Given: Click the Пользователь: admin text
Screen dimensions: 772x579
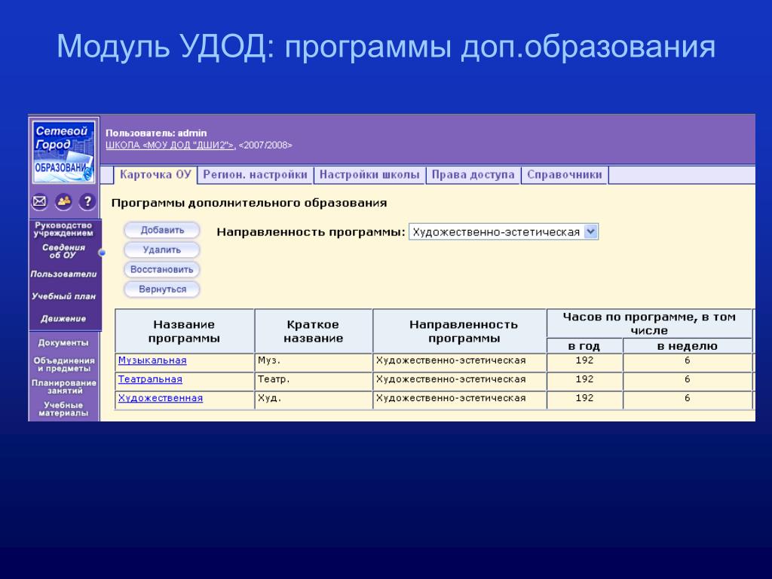Looking at the screenshot, I should (x=156, y=133).
